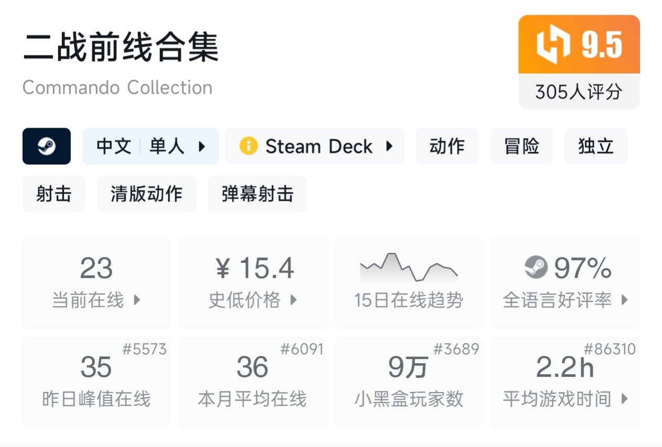This screenshot has width=662, height=447.
Task: Open the 史低价格 price history arrow
Action: coord(294,300)
